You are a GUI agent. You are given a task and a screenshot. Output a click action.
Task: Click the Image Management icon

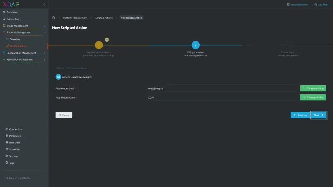[x=4, y=26]
